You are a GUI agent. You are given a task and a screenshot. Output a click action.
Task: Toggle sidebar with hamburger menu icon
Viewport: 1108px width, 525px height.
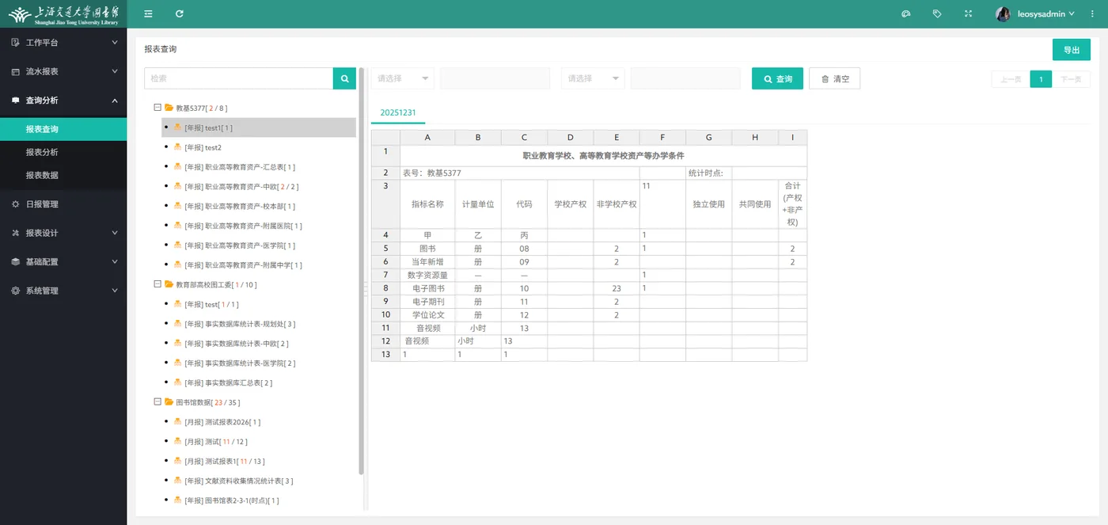148,14
